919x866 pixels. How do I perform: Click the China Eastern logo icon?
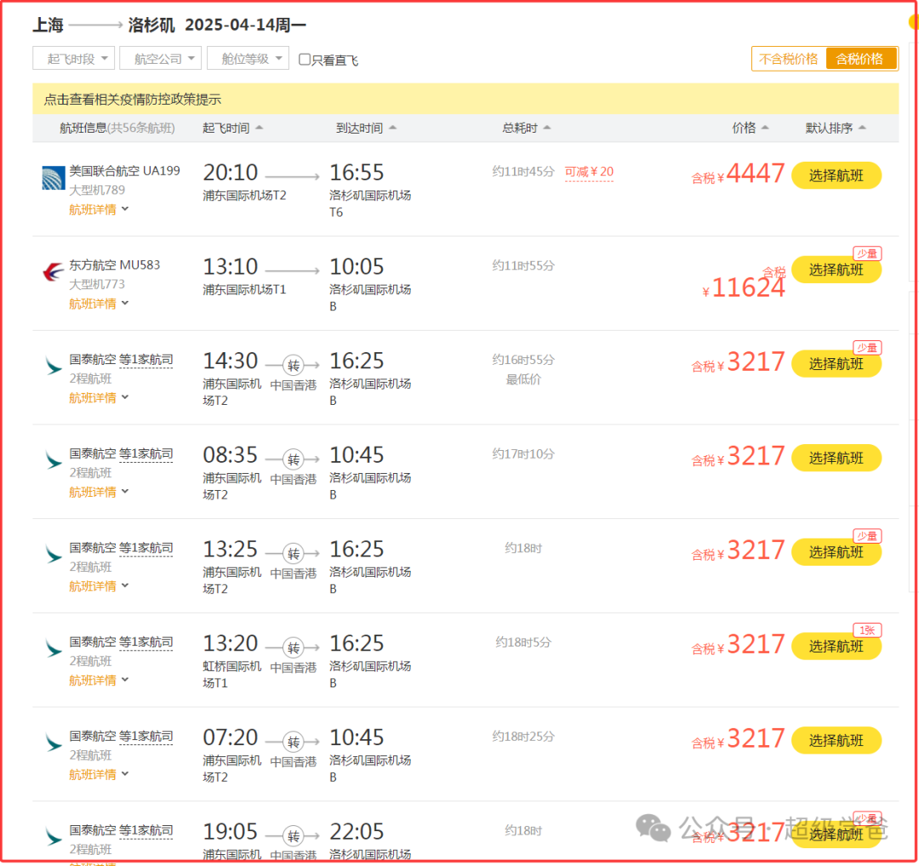(x=54, y=272)
